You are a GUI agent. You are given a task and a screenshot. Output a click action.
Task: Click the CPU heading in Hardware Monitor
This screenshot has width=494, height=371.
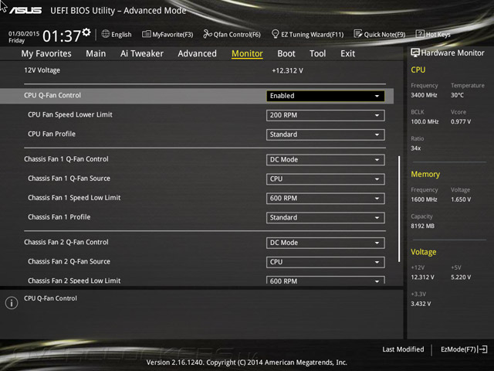[418, 70]
